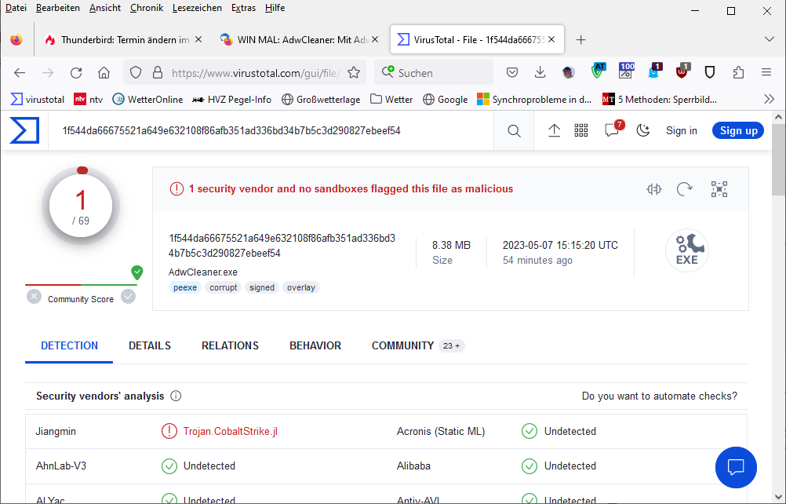Select the COMMUNITY tab
This screenshot has height=504, width=786.
(418, 346)
